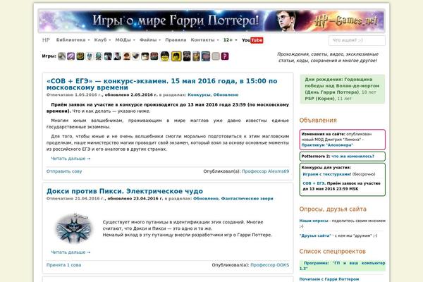Open the blue banner game icon
The image size is (423, 282).
tap(206, 56)
